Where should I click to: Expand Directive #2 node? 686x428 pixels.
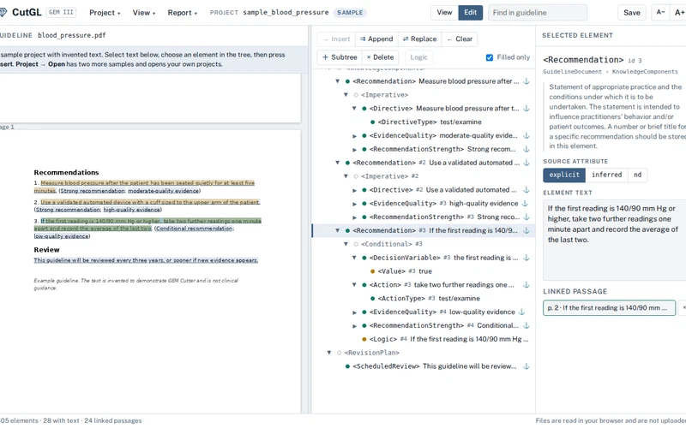(354, 190)
